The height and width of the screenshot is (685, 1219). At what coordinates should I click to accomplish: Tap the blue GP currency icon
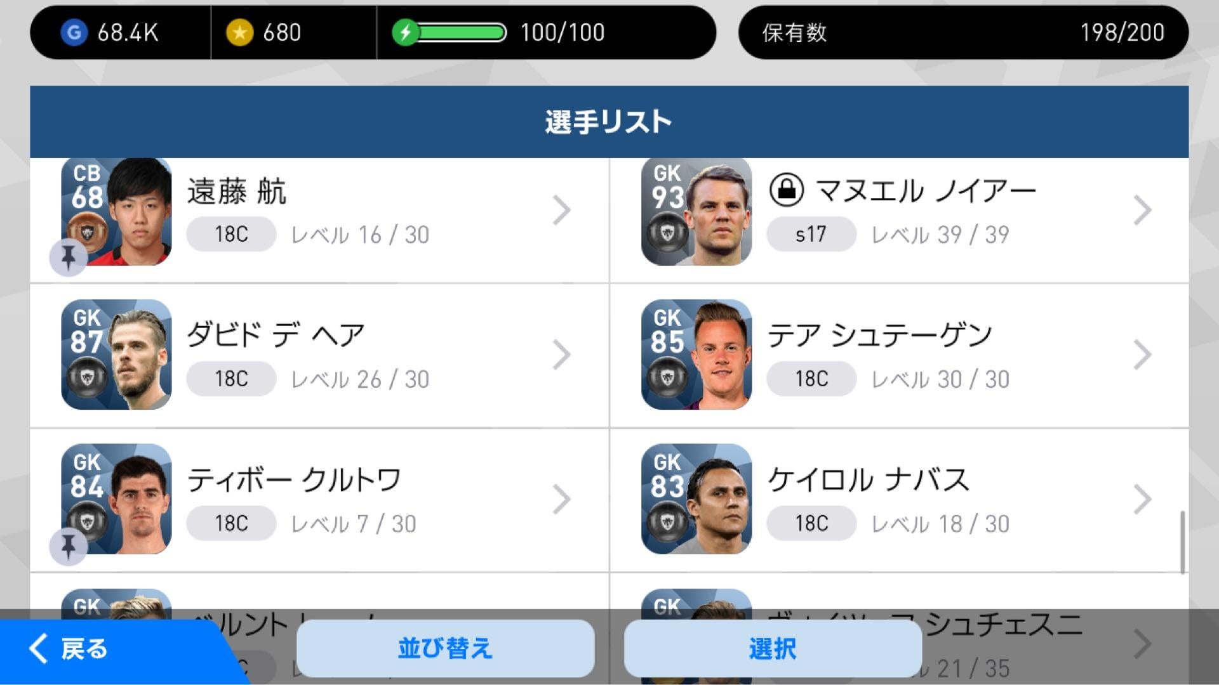74,32
